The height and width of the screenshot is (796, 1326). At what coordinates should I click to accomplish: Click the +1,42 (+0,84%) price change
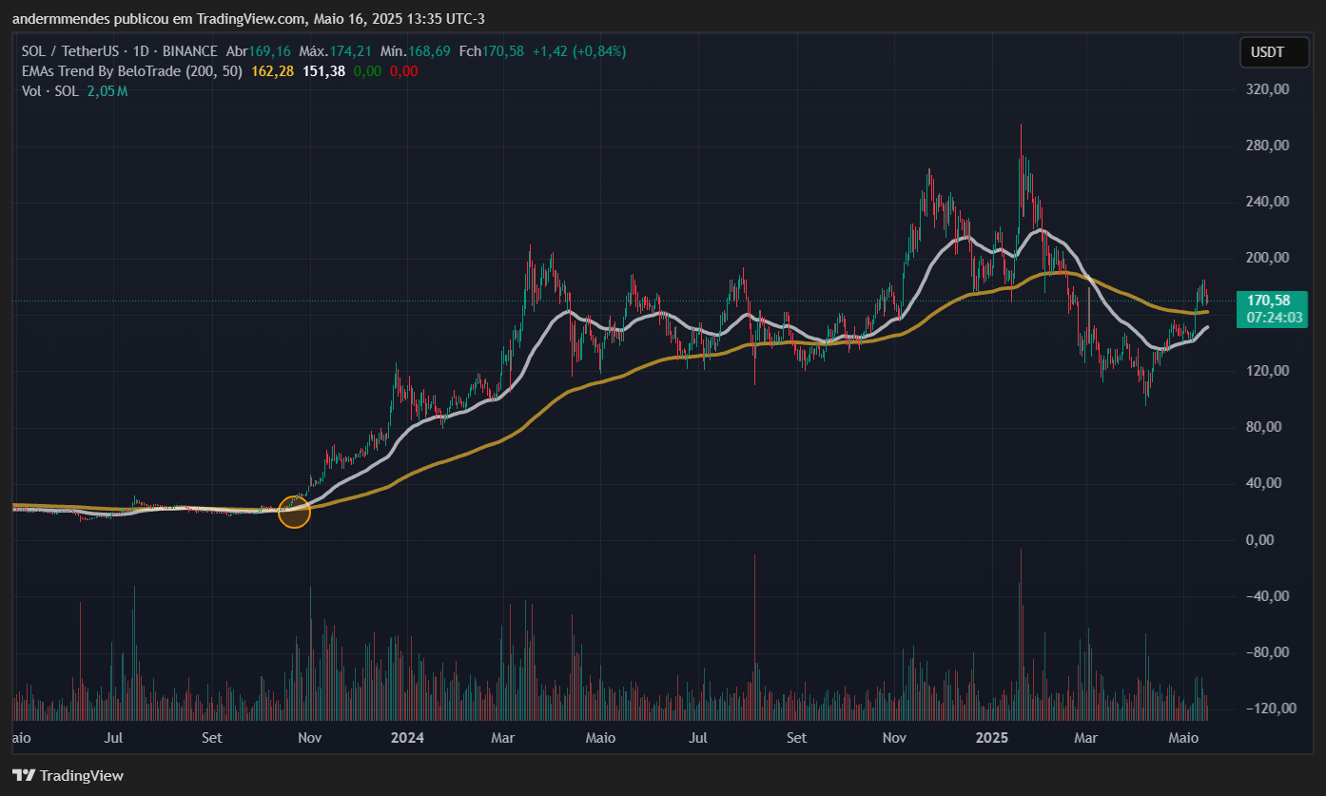[x=578, y=51]
